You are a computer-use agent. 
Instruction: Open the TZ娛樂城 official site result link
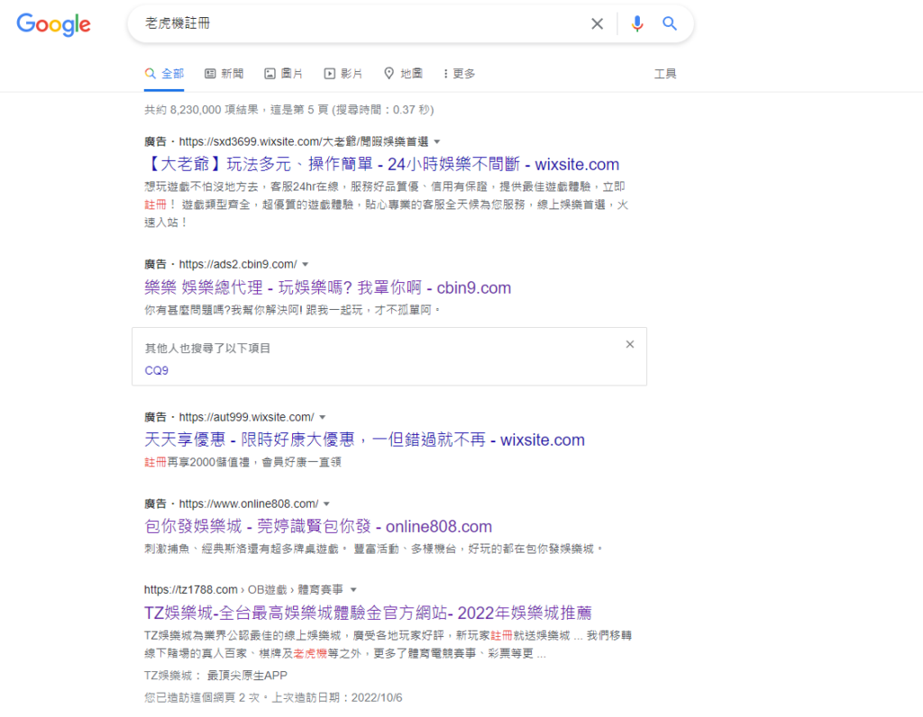point(368,613)
